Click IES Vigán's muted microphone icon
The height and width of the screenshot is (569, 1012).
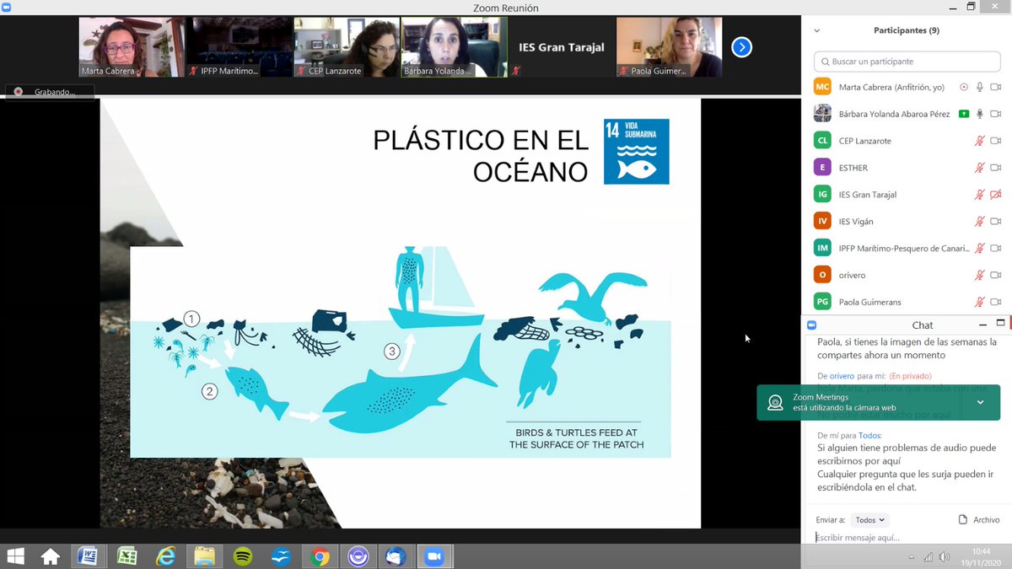(x=979, y=222)
